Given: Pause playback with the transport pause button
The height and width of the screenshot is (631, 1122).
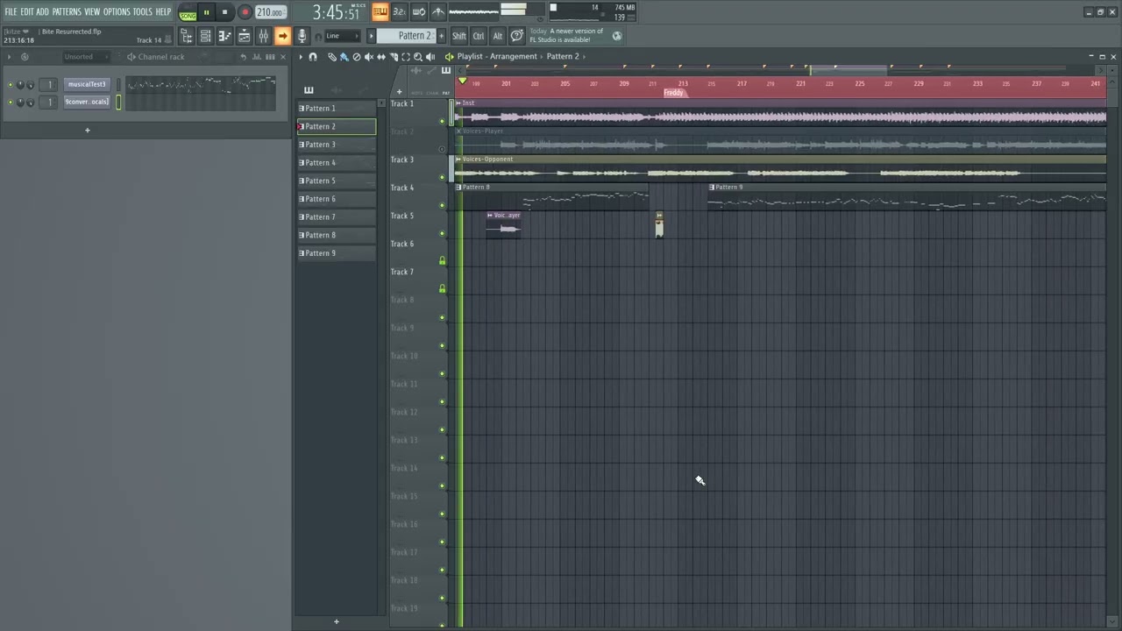Looking at the screenshot, I should point(206,12).
